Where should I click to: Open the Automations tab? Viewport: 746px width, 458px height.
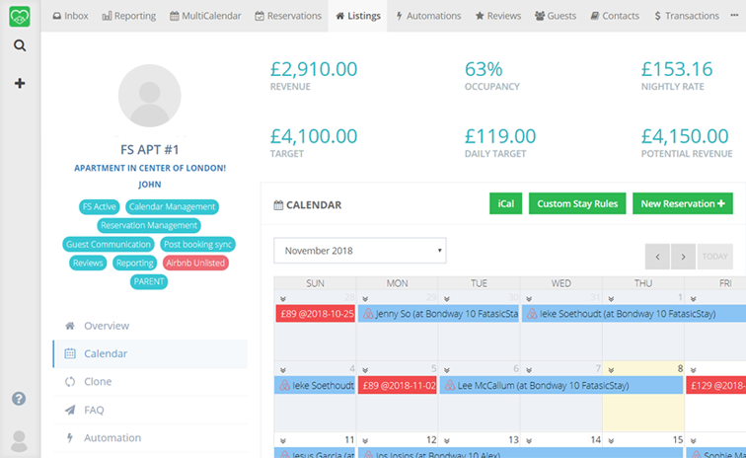pyautogui.click(x=428, y=16)
